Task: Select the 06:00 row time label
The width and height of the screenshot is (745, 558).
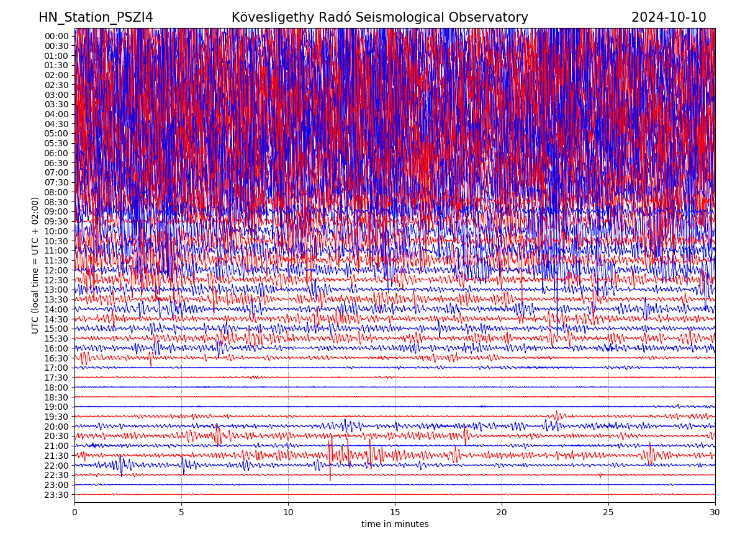Action: pyautogui.click(x=56, y=153)
